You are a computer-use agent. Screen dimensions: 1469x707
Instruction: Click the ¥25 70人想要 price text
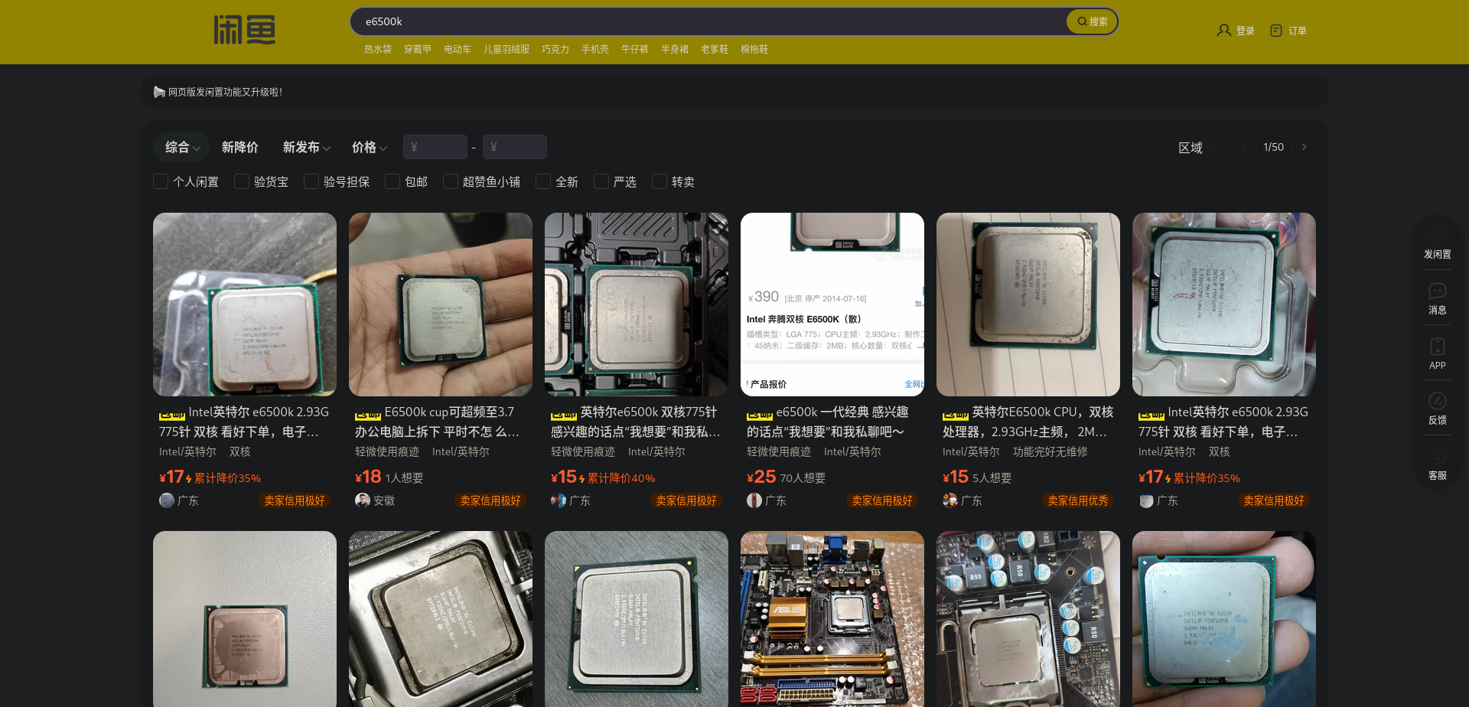786,477
